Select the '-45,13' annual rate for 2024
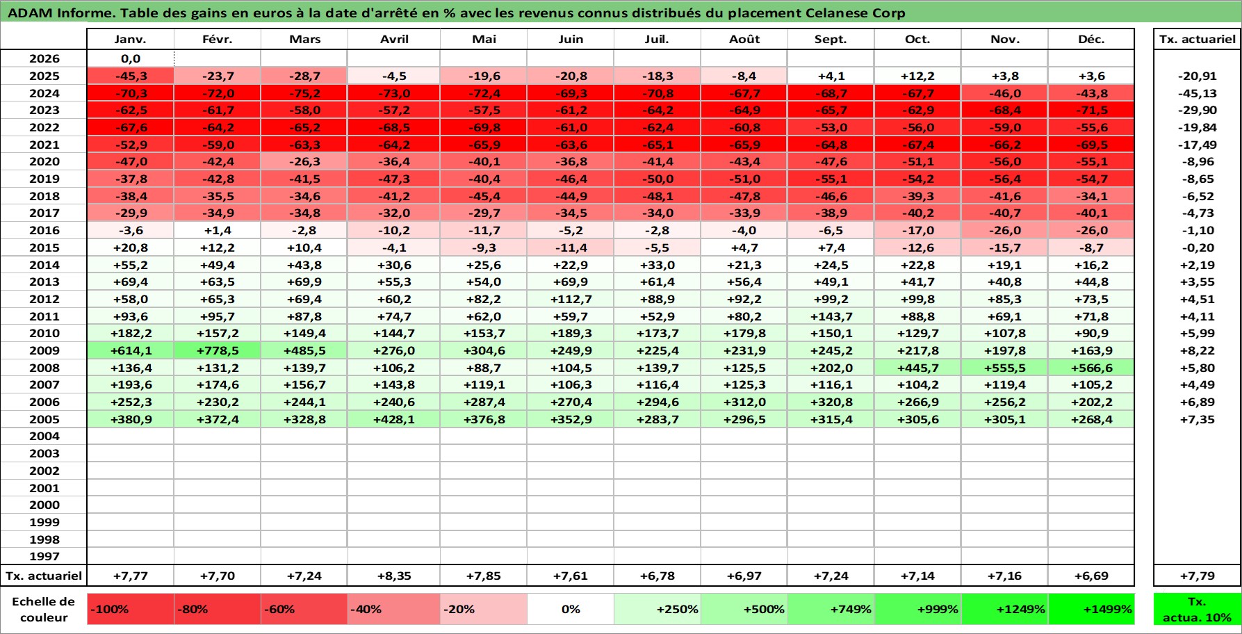The image size is (1242, 634). [1197, 93]
